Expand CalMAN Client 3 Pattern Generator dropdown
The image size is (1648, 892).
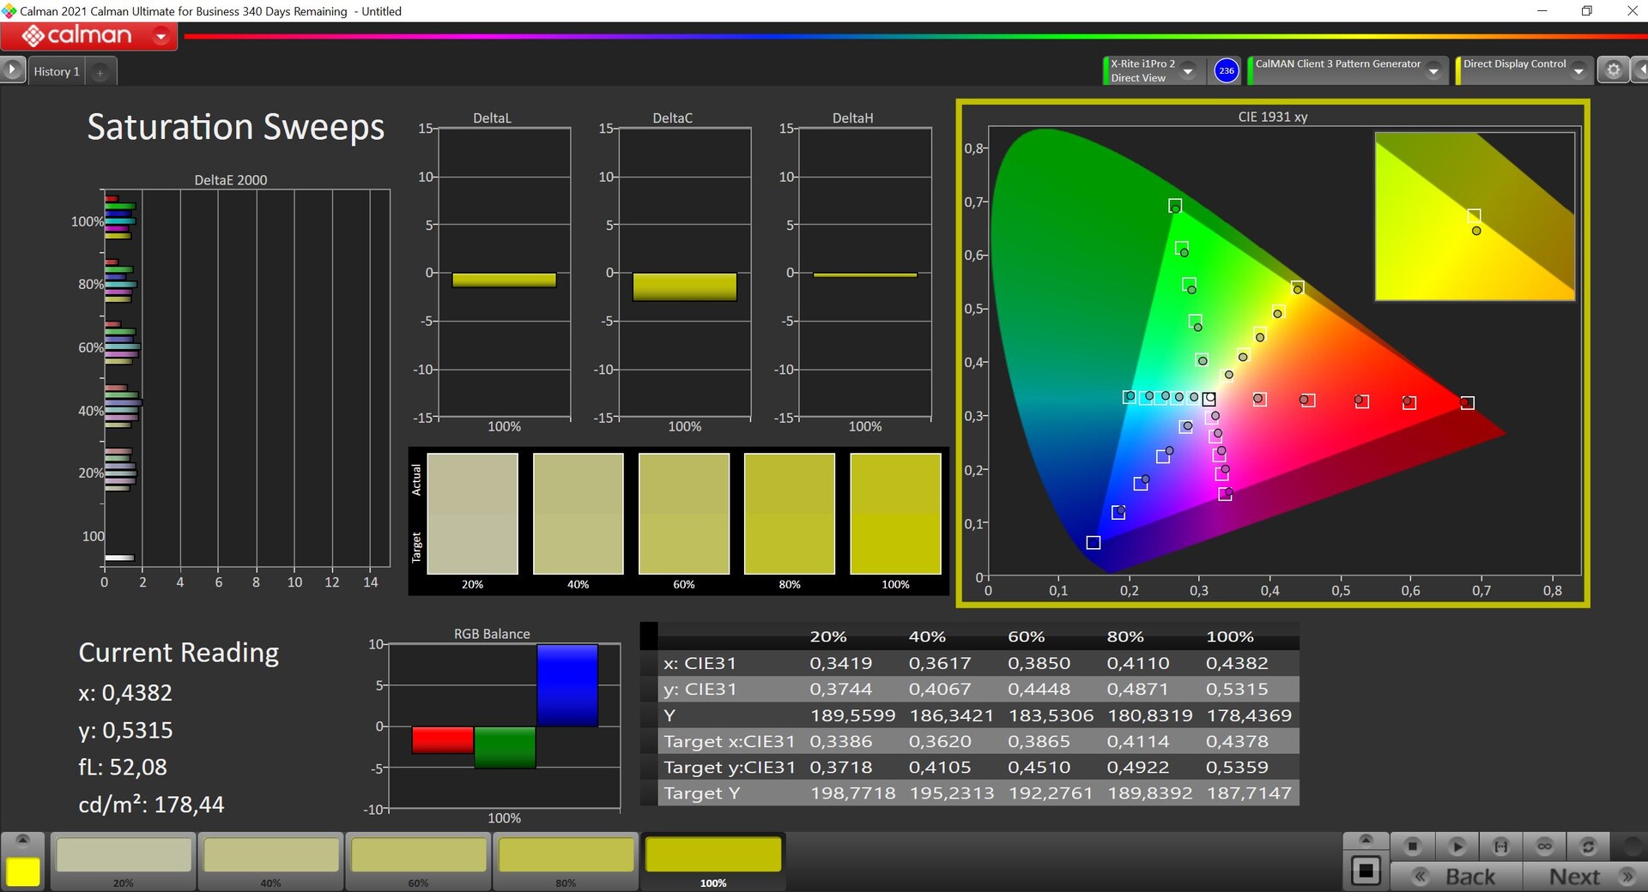point(1433,71)
